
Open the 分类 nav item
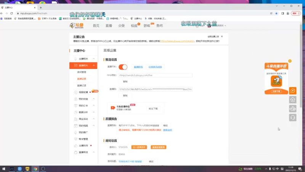(x=121, y=26)
